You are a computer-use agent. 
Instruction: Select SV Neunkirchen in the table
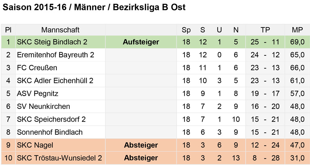(43, 106)
